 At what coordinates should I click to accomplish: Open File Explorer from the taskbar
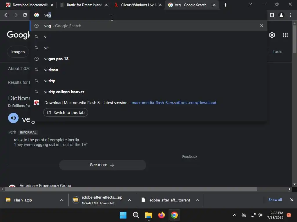tap(149, 215)
